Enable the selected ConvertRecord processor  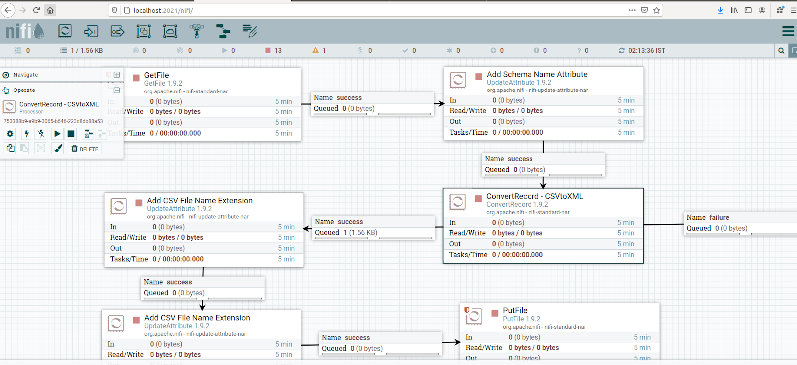(x=27, y=134)
